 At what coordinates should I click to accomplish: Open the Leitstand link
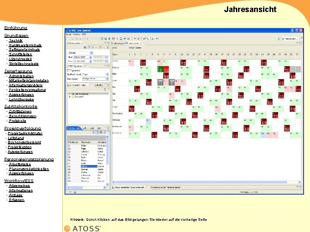point(16,138)
